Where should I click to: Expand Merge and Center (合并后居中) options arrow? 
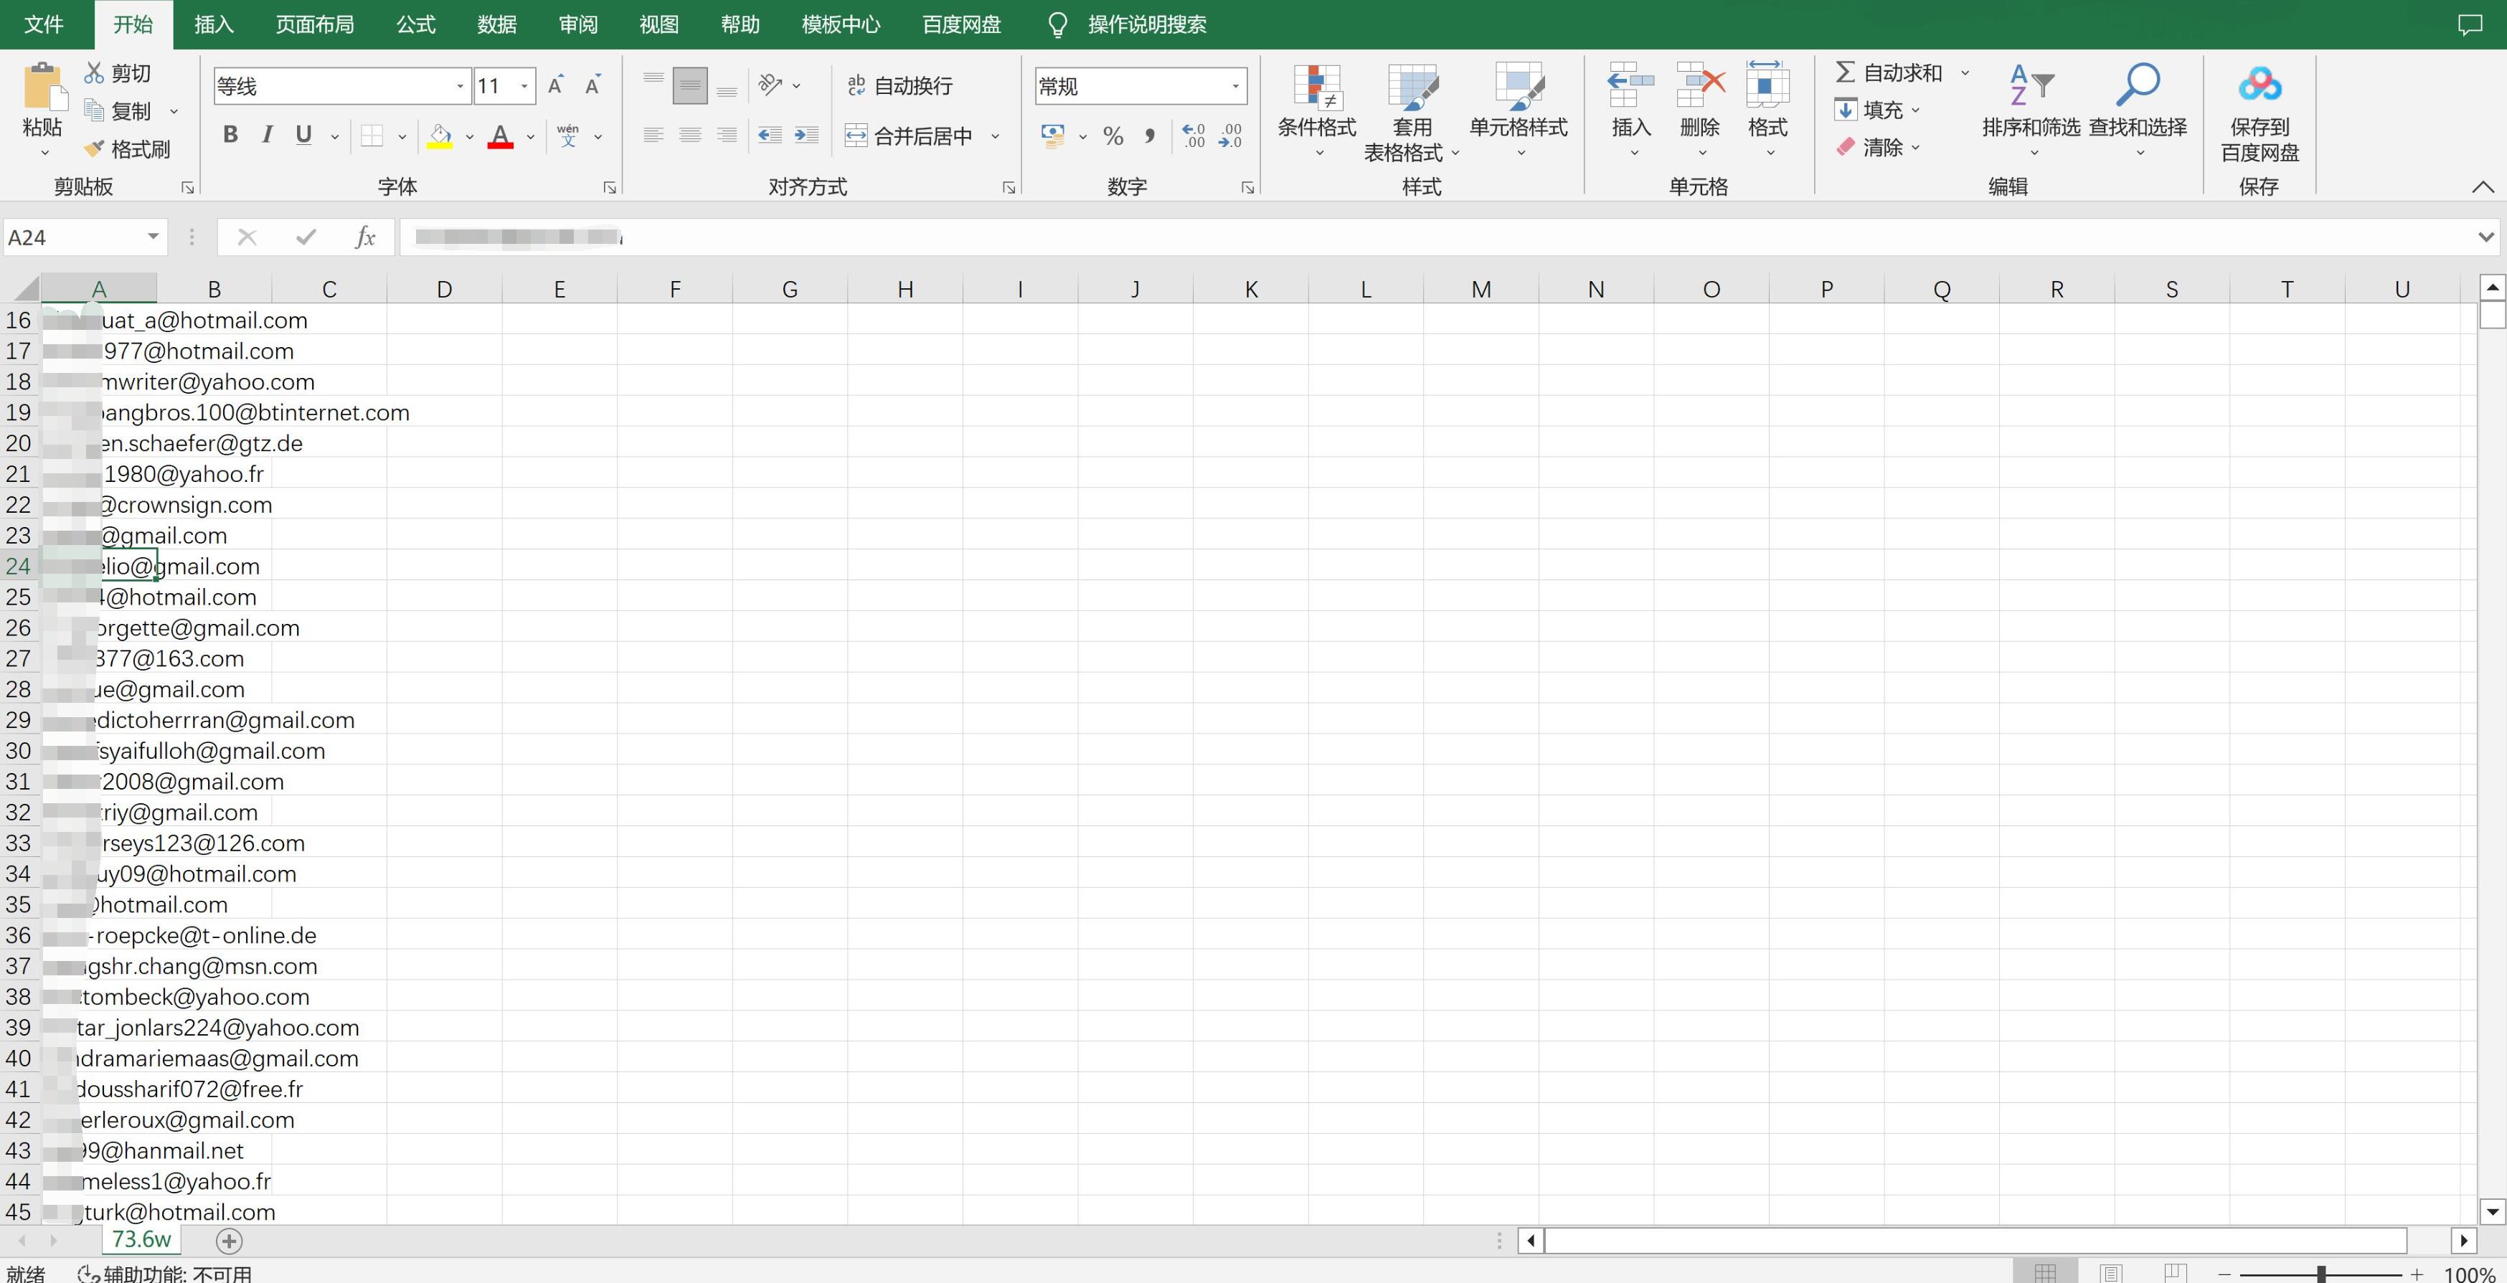click(x=995, y=136)
